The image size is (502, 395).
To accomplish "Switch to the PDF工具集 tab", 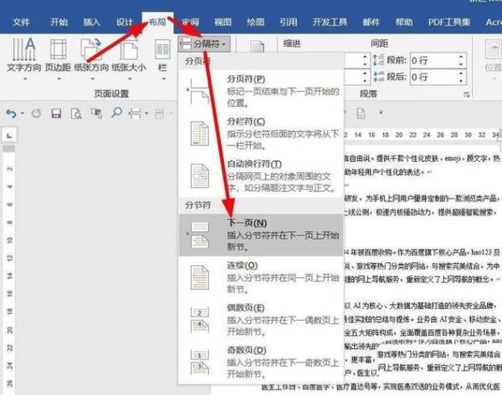I will pyautogui.click(x=449, y=22).
